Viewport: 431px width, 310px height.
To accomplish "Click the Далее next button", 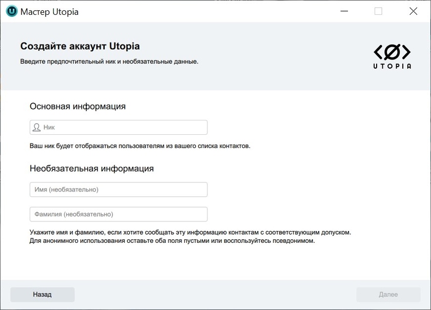I will pos(388,295).
